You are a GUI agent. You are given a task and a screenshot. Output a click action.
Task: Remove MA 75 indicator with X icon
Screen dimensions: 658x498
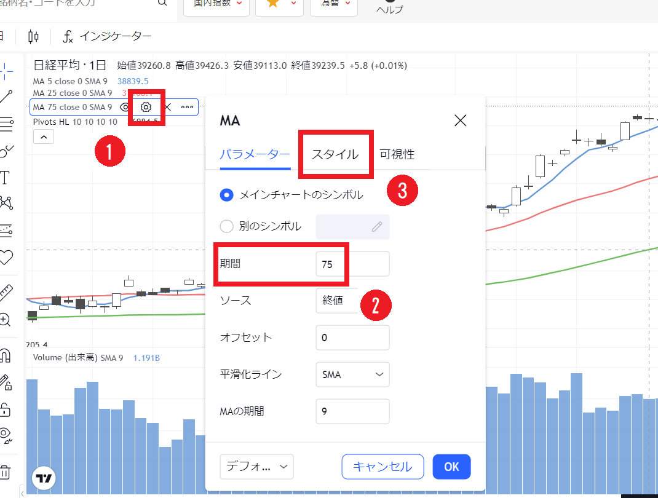[x=168, y=107]
